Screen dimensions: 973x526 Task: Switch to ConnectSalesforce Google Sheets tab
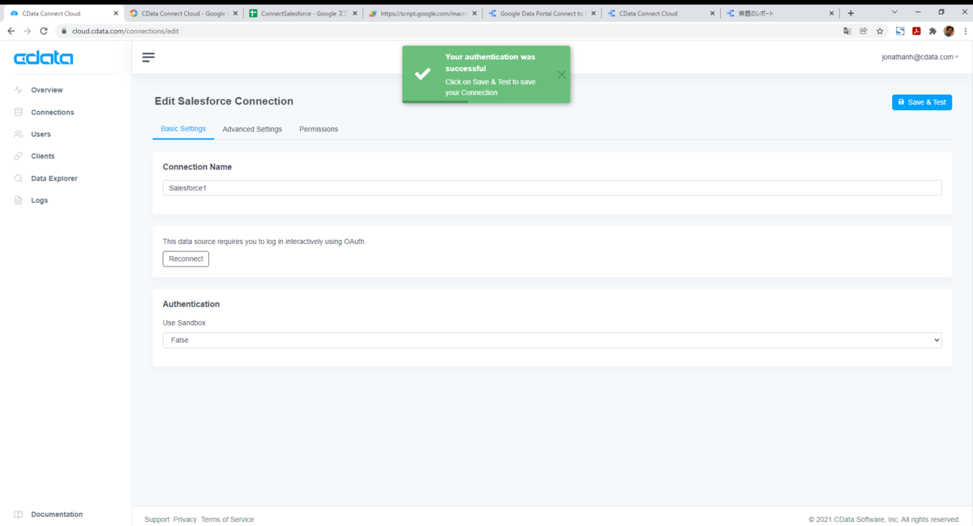pyautogui.click(x=303, y=13)
